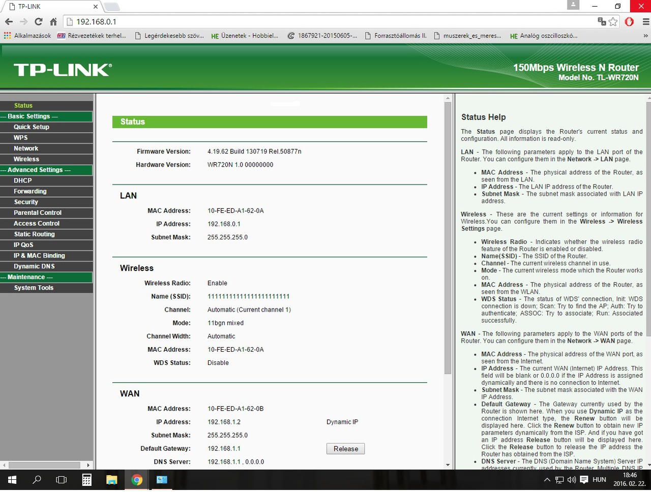The width and height of the screenshot is (651, 492).
Task: Click the LAN IP Address value 192.168.0.1
Action: [x=224, y=224]
